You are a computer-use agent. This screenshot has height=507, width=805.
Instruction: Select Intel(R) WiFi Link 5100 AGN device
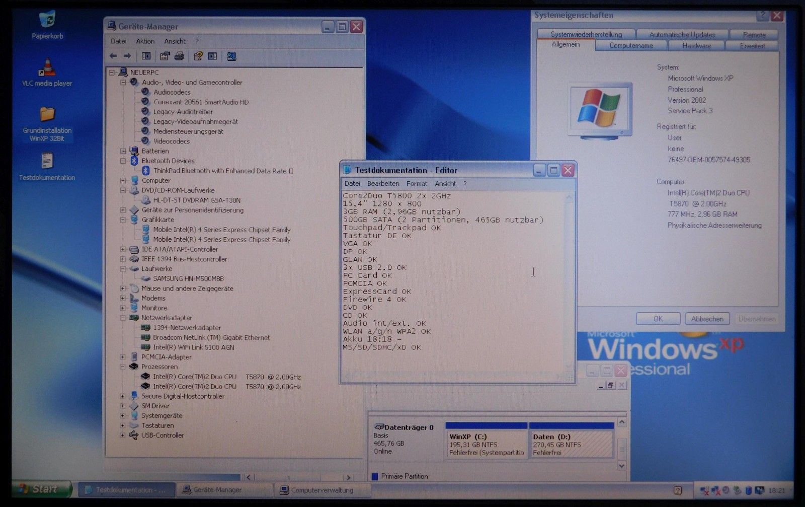[x=193, y=347]
